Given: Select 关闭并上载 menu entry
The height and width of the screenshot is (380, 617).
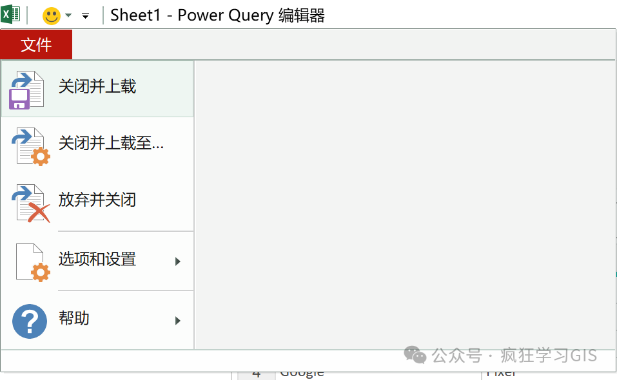Looking at the screenshot, I should tap(97, 88).
